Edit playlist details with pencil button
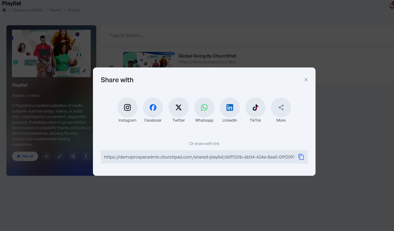 60,156
